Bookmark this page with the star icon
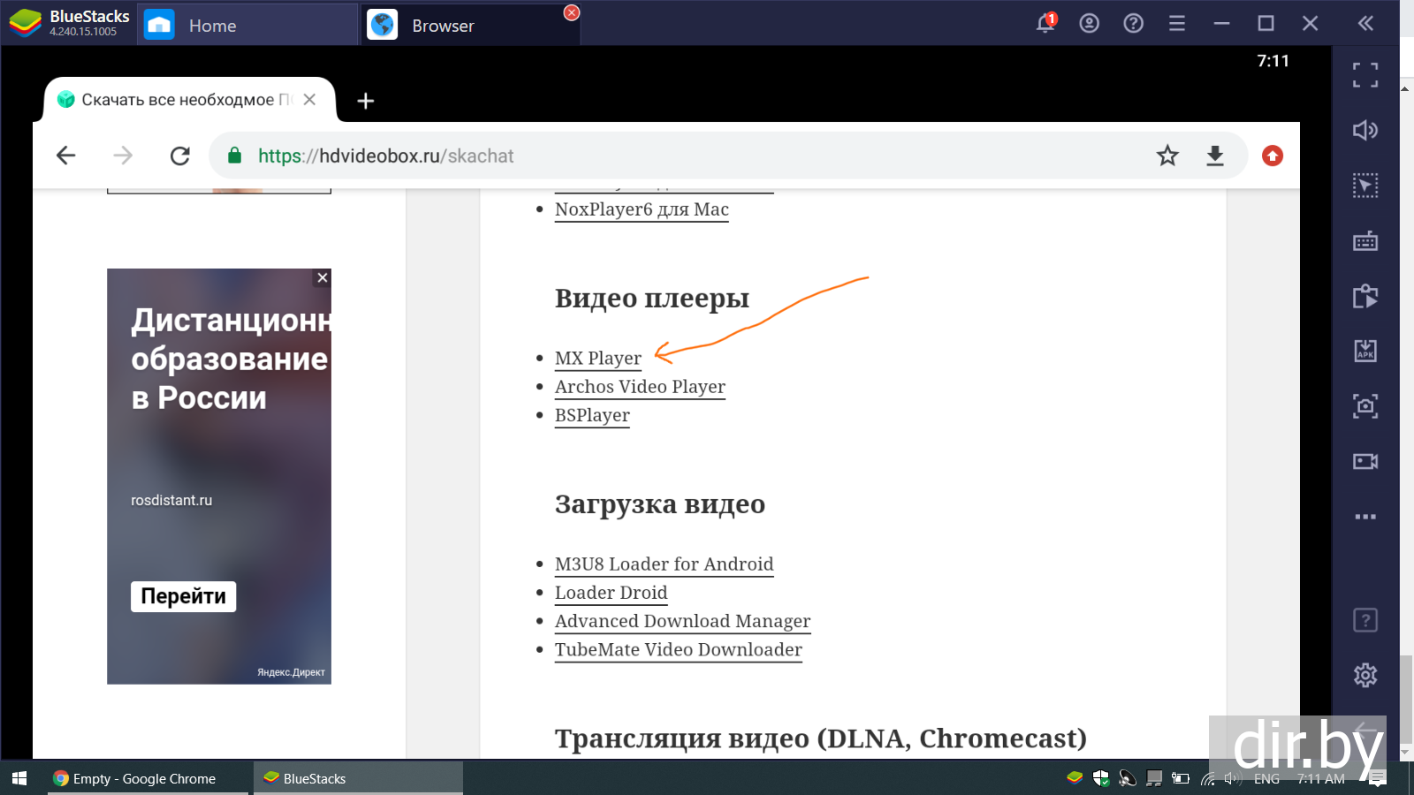1414x795 pixels. pyautogui.click(x=1167, y=156)
